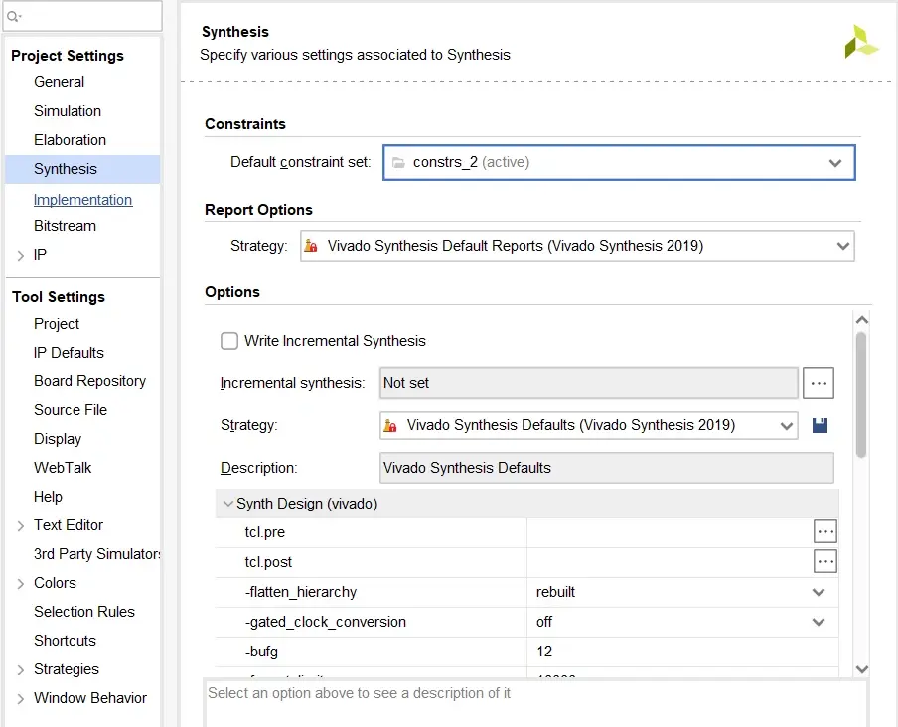Open the Implementation settings link
The height and width of the screenshot is (727, 898).
coord(82,200)
